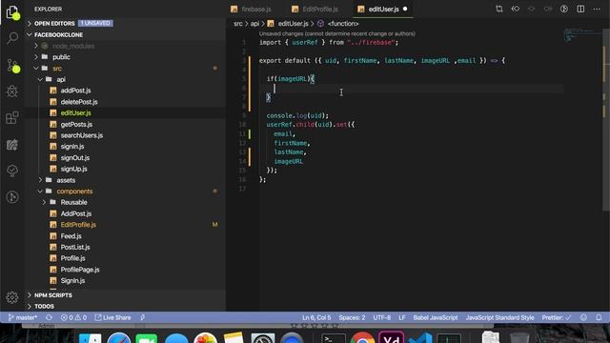Viewport: 610px width, 343px height.
Task: Open Terminal from the dock
Action: click(x=334, y=338)
